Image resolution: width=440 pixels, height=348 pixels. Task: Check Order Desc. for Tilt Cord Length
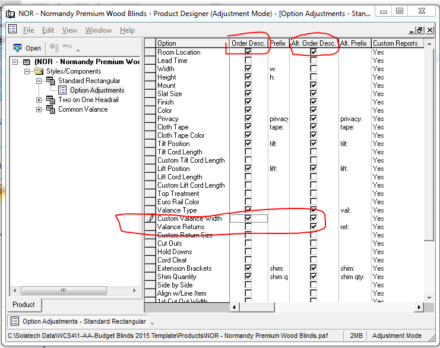[x=248, y=151]
